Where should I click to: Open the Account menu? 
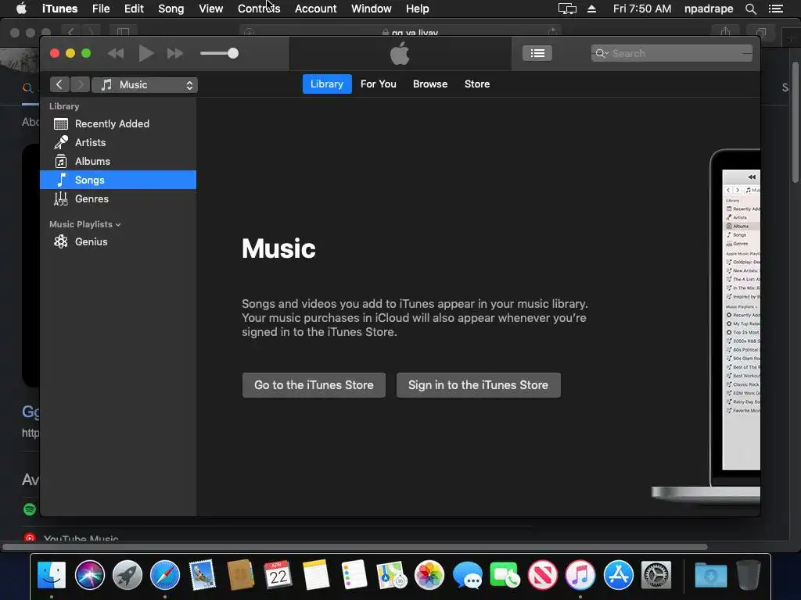[x=316, y=9]
